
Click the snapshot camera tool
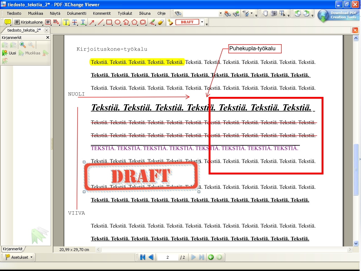coord(274,13)
